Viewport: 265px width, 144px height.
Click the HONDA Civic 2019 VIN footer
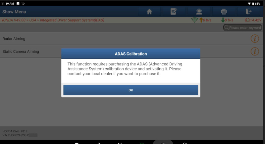(x=20, y=133)
